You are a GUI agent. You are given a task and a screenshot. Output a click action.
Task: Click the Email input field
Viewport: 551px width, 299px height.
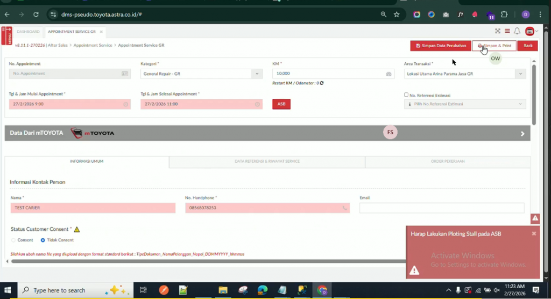tap(441, 208)
